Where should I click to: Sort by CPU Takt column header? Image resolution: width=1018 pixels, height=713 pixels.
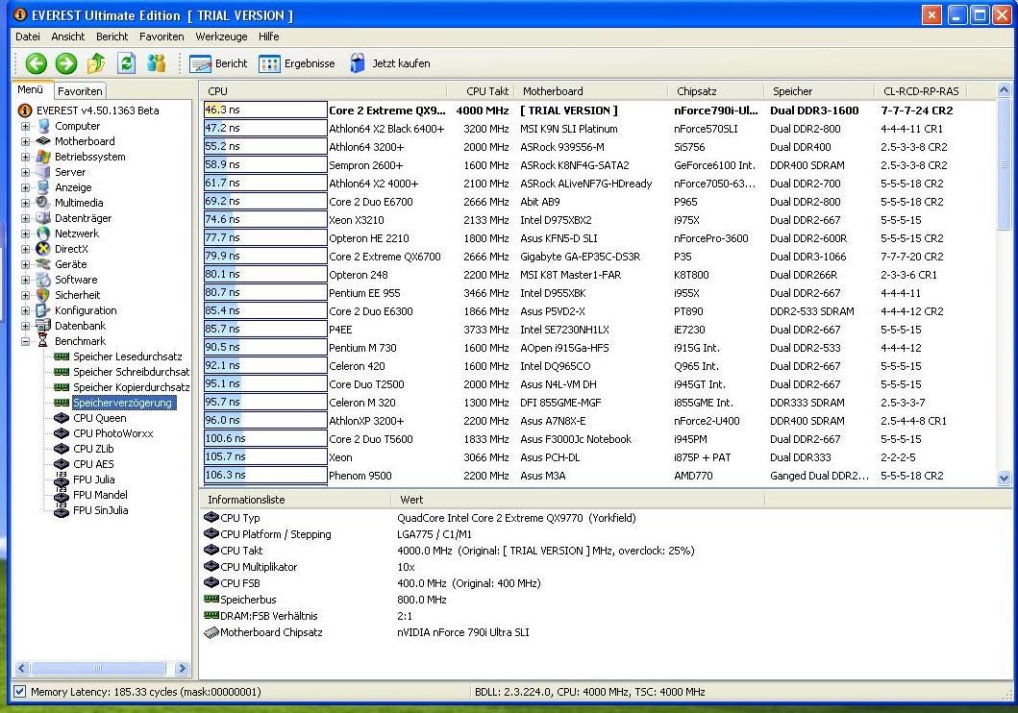(x=481, y=91)
